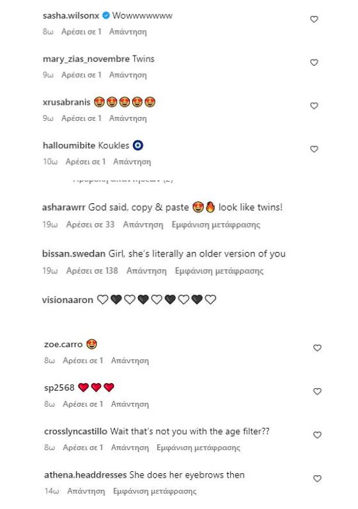Like mary_zias_novembre's Twins comment

pos(314,62)
